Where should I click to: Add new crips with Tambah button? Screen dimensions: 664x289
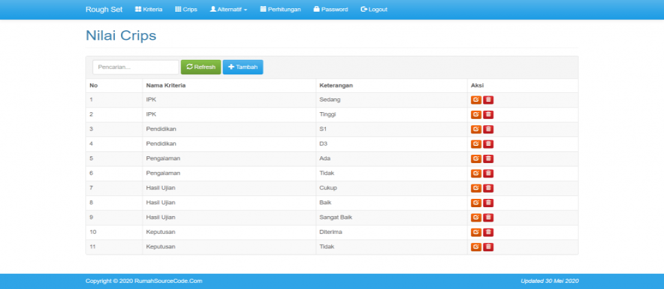[x=243, y=67]
